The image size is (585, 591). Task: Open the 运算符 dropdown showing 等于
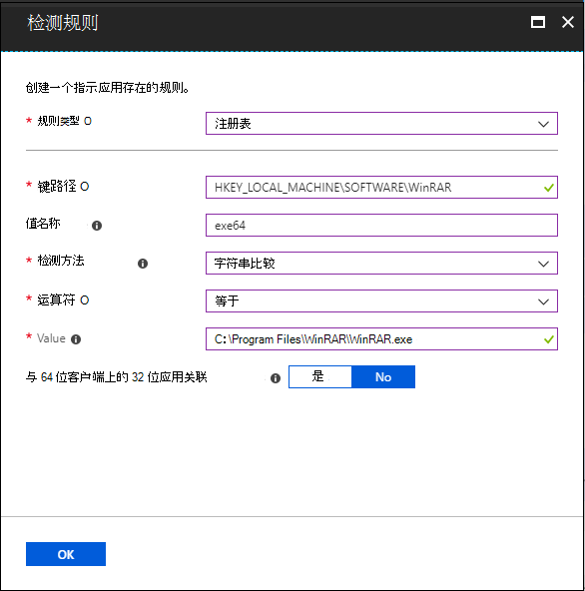click(x=381, y=301)
